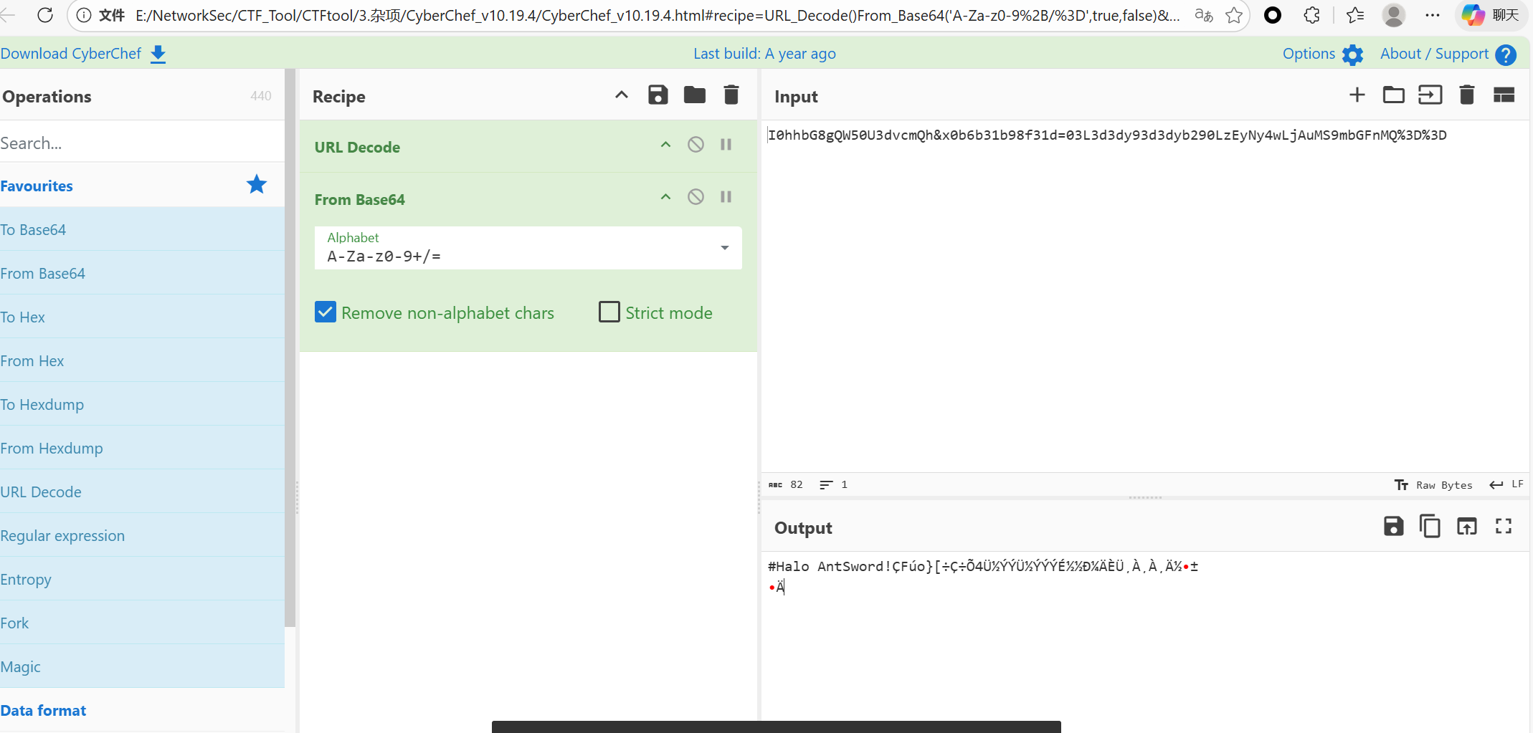
Task: Click into the Input text area
Action: (1145, 296)
